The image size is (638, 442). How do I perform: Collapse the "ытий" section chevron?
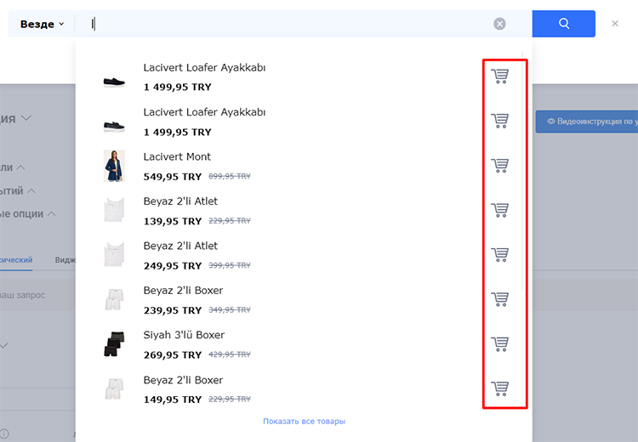pyautogui.click(x=31, y=190)
